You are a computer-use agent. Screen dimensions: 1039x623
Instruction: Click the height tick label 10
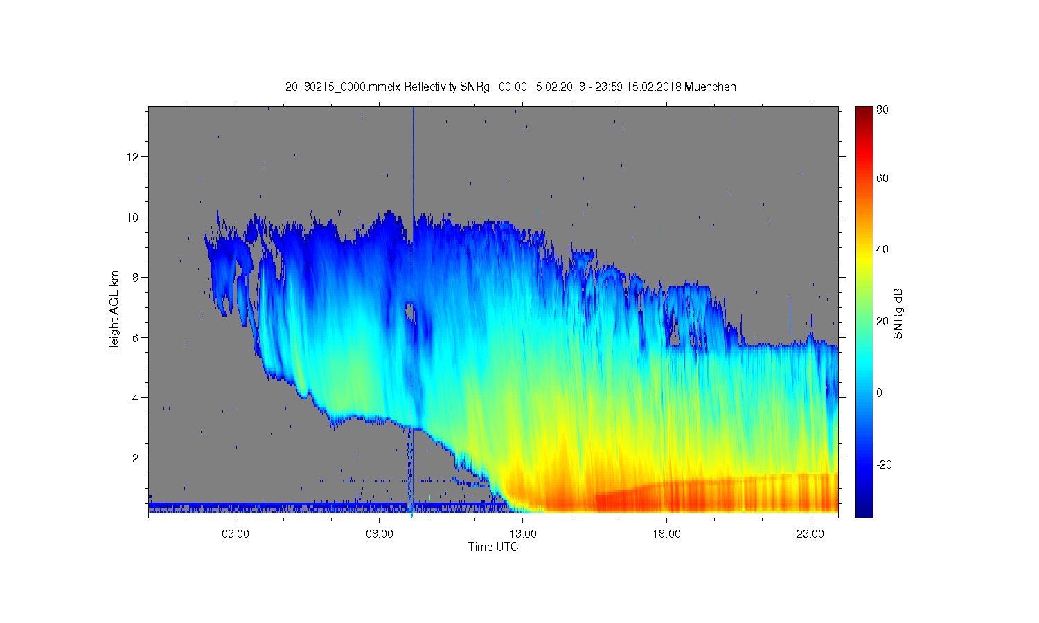pyautogui.click(x=133, y=217)
